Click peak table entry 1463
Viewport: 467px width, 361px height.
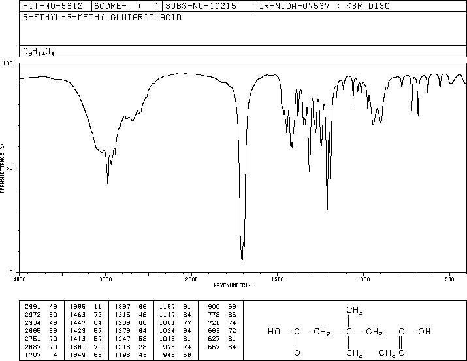pos(78,315)
